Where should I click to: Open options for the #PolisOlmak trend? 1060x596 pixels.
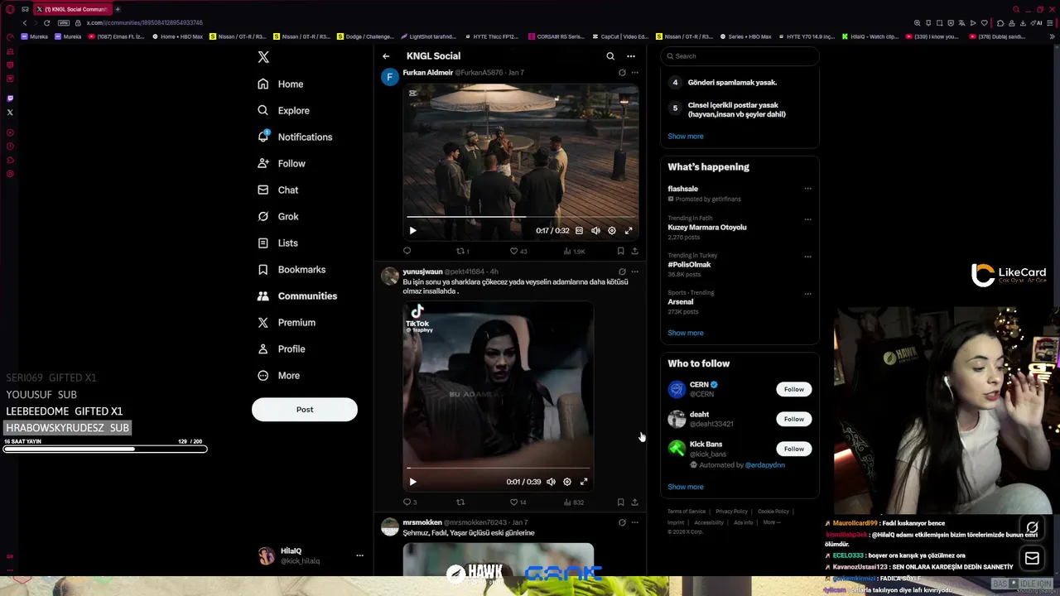point(807,257)
